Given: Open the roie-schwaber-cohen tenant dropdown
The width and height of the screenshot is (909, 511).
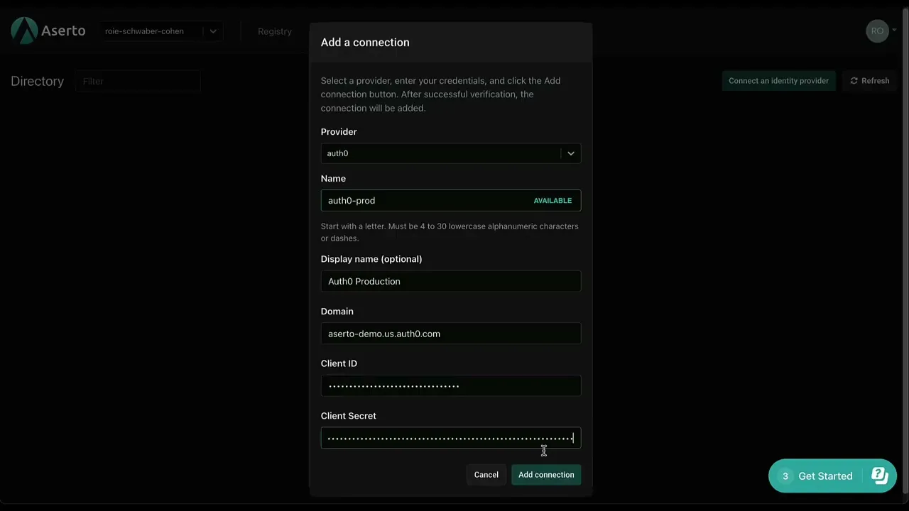Looking at the screenshot, I should [x=162, y=31].
